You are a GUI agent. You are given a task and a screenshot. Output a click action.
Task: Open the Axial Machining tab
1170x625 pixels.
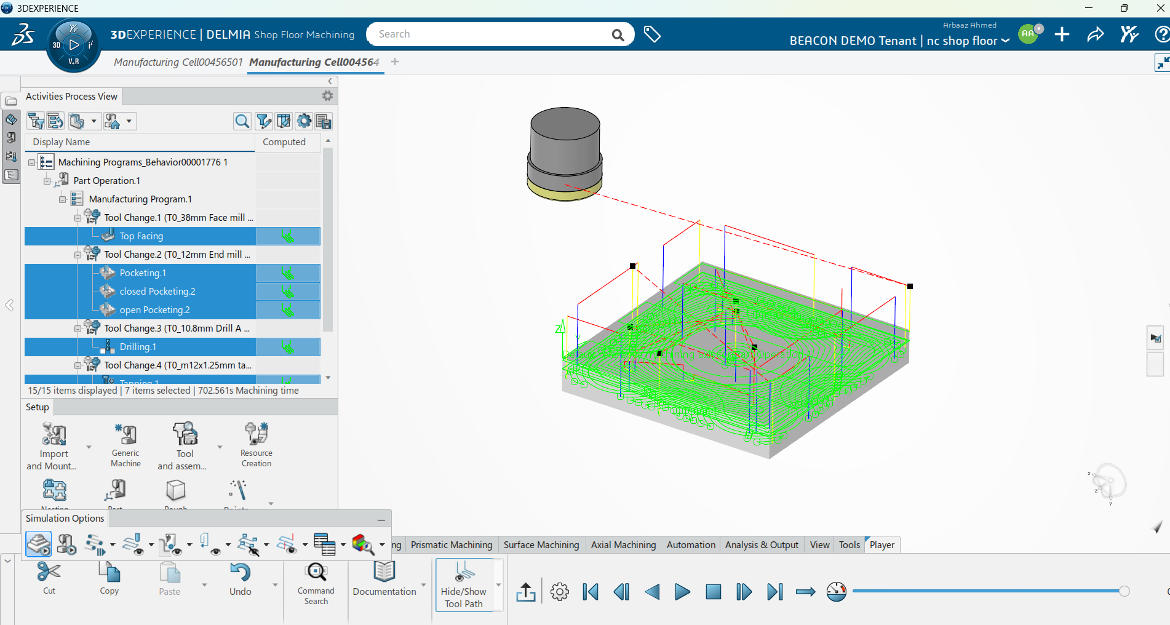coord(623,544)
